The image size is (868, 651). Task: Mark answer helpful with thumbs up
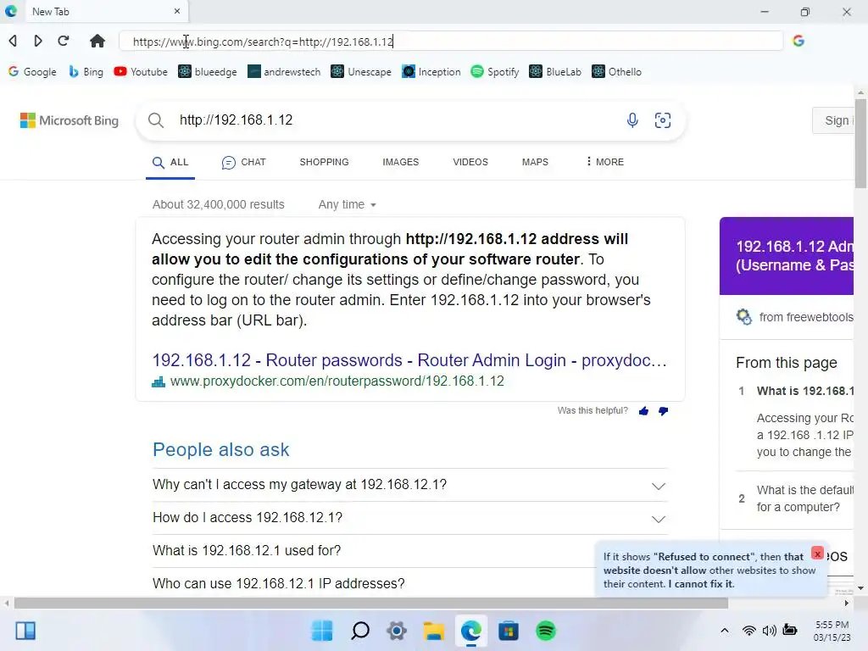(x=643, y=411)
